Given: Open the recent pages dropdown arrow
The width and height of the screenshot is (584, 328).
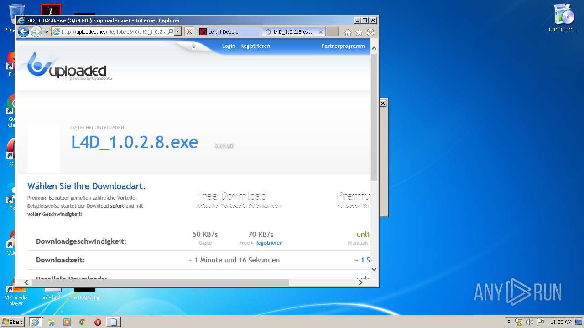Looking at the screenshot, I should pos(46,32).
